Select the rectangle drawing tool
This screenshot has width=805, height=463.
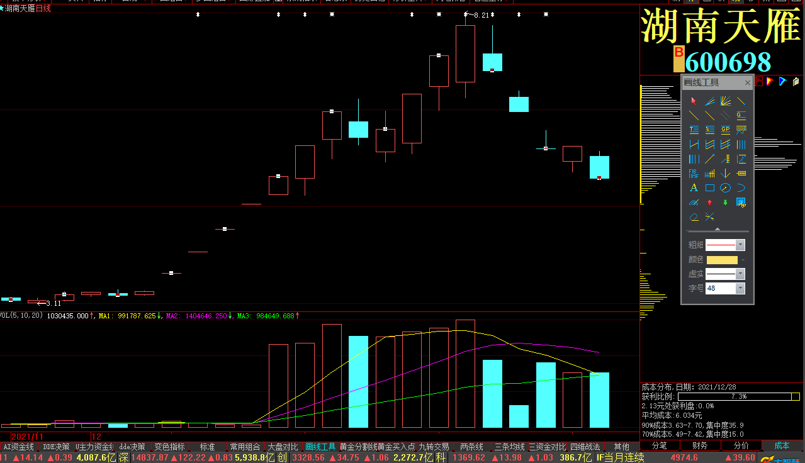(x=710, y=187)
